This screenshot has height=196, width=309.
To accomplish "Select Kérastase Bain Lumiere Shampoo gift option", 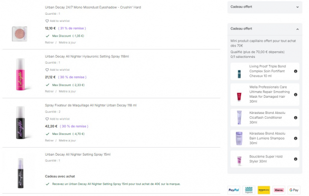I will [264, 139].
